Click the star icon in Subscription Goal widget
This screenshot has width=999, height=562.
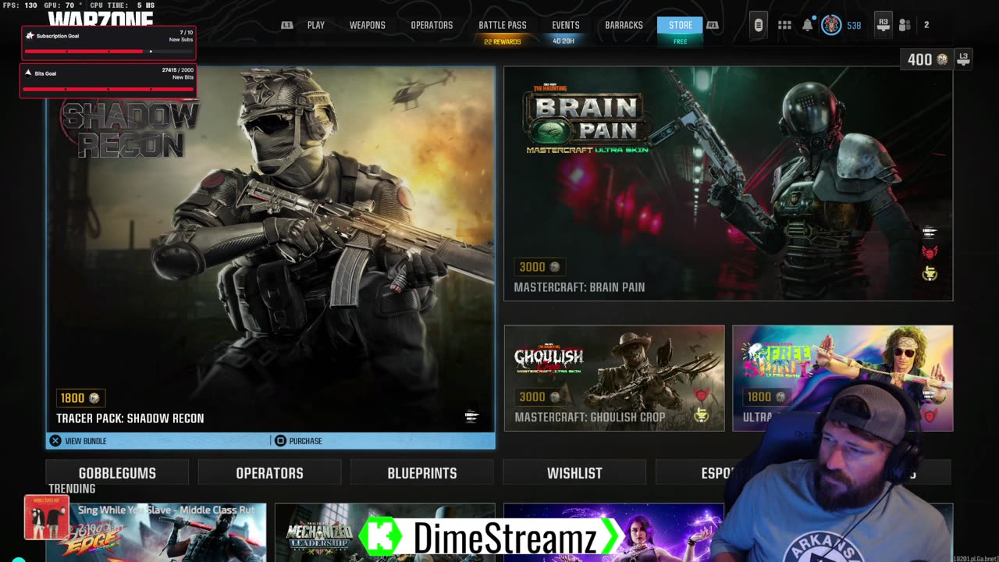click(30, 36)
